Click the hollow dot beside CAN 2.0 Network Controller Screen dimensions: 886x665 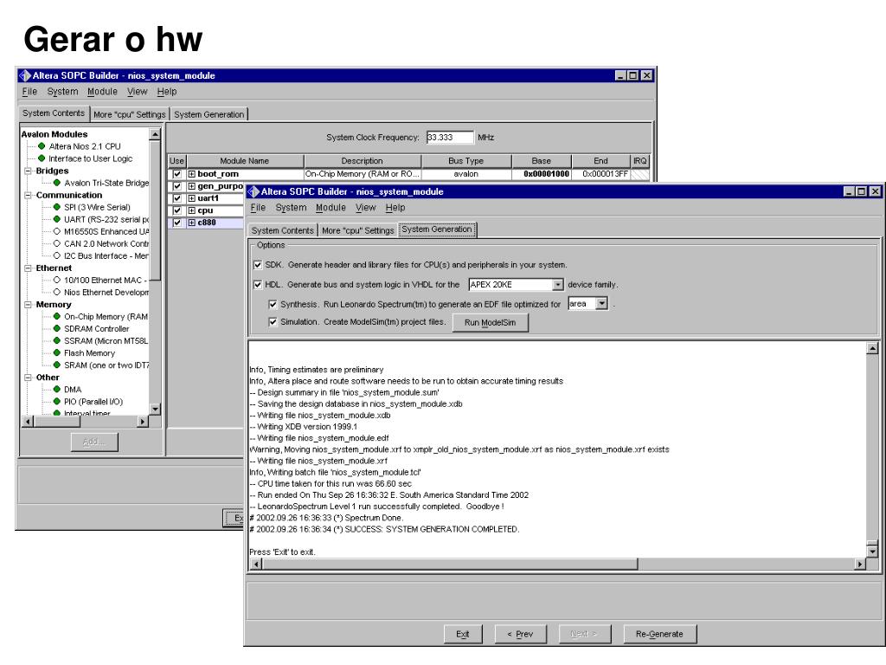click(56, 243)
